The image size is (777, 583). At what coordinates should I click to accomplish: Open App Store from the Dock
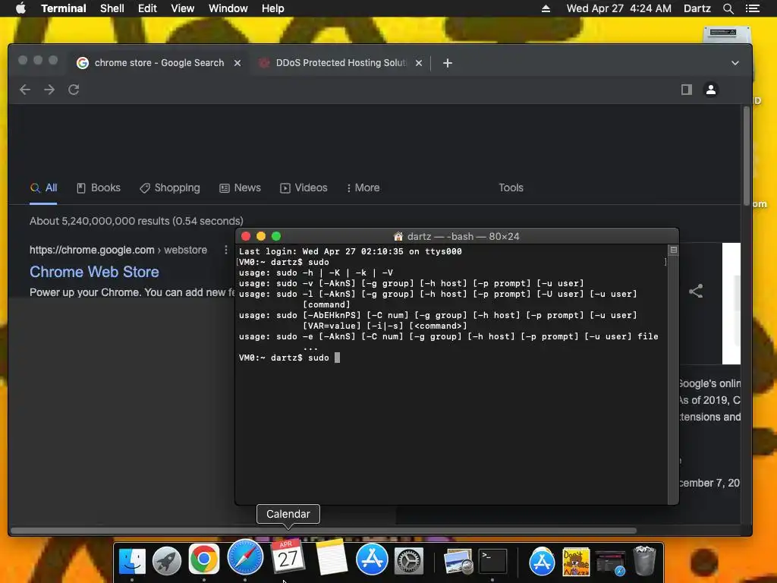click(372, 559)
